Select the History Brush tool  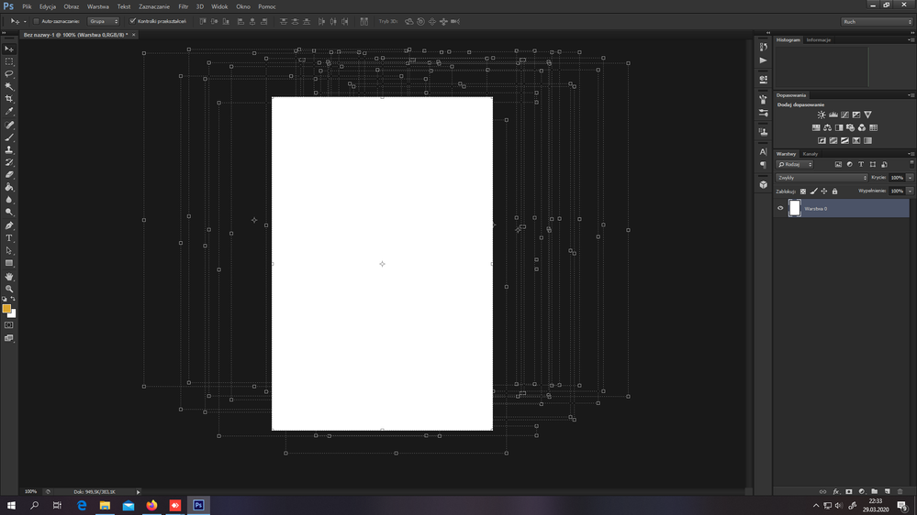9,162
